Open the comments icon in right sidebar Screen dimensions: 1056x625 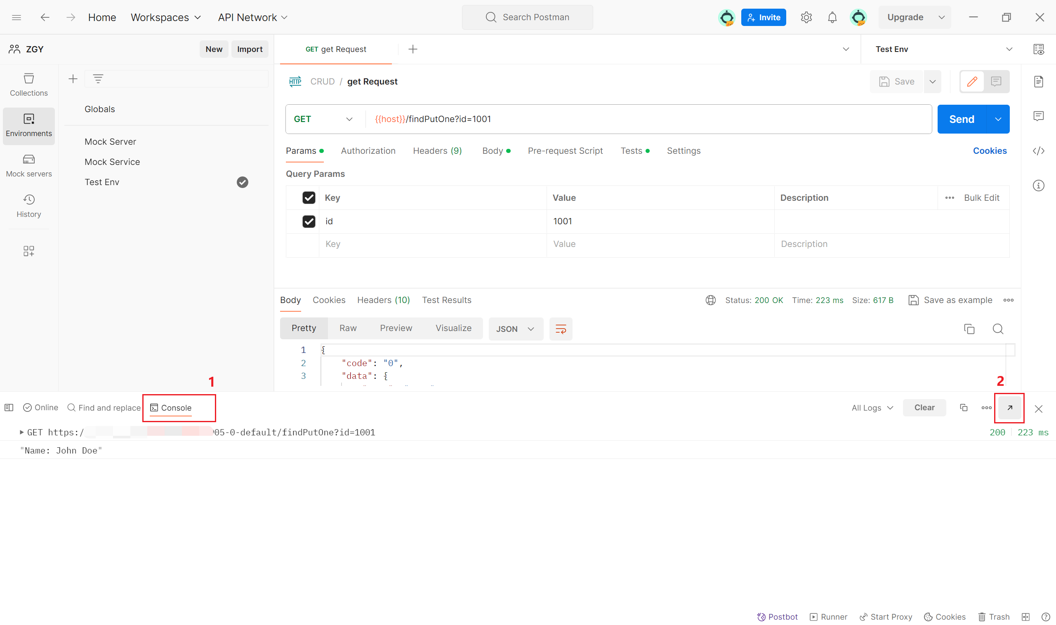pyautogui.click(x=1038, y=116)
